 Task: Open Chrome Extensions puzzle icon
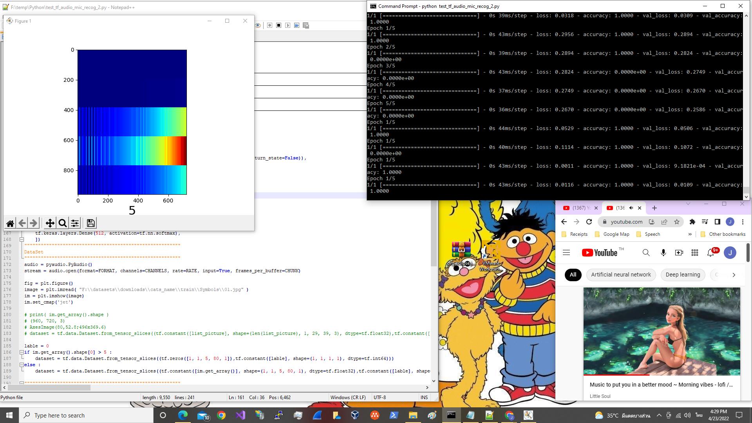[x=692, y=222]
